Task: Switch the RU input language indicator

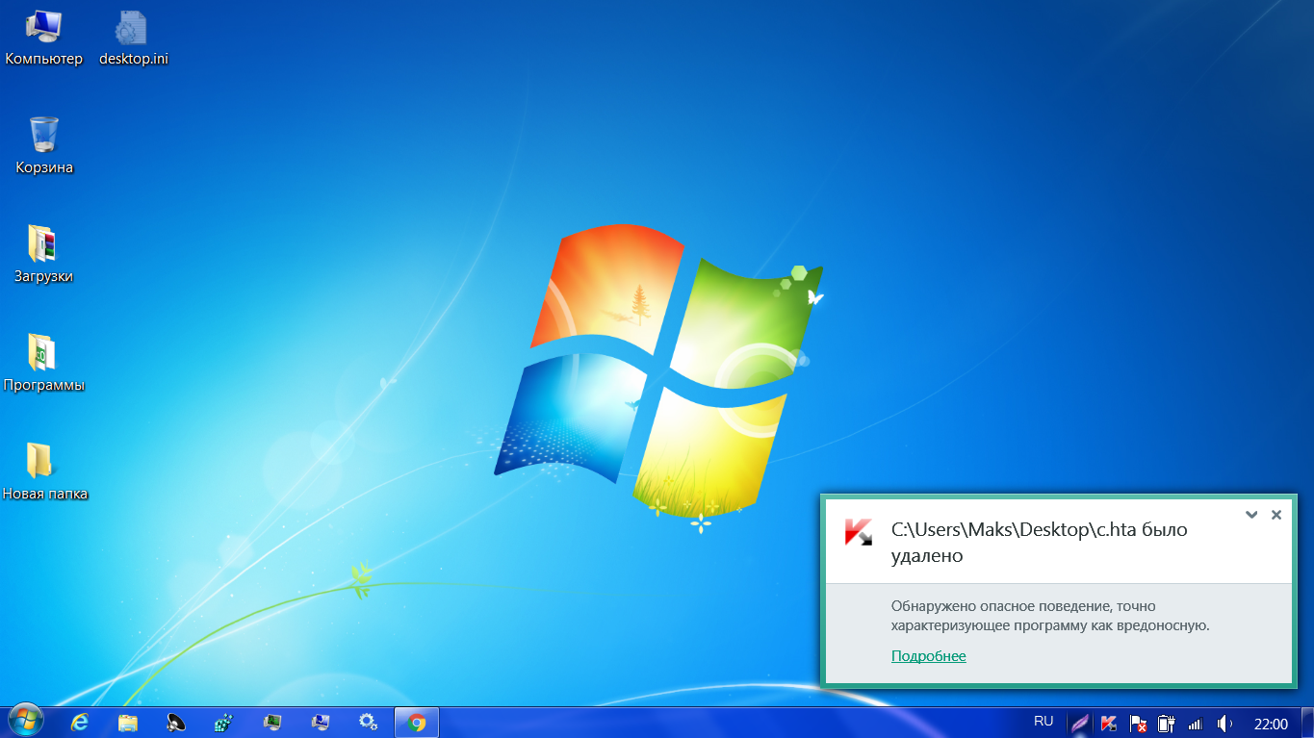Action: tap(1043, 722)
